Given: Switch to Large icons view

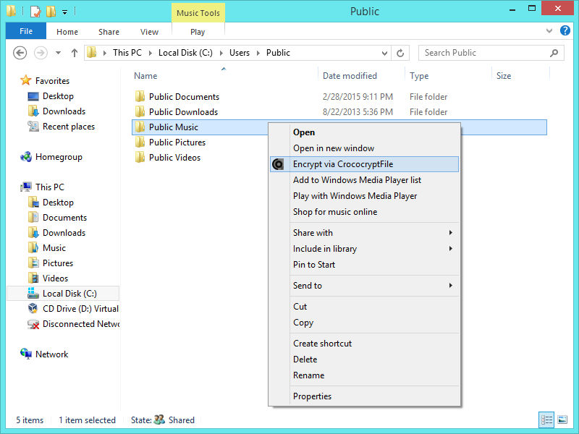Looking at the screenshot, I should pyautogui.click(x=562, y=420).
